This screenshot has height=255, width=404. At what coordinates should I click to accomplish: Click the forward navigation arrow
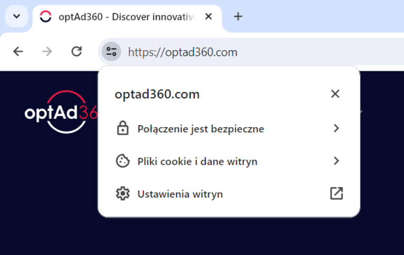[47, 51]
